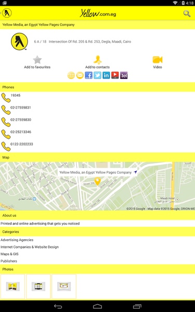The width and height of the screenshot is (195, 312).
Task: Select the Add to favourites label
Action: pyautogui.click(x=37, y=67)
